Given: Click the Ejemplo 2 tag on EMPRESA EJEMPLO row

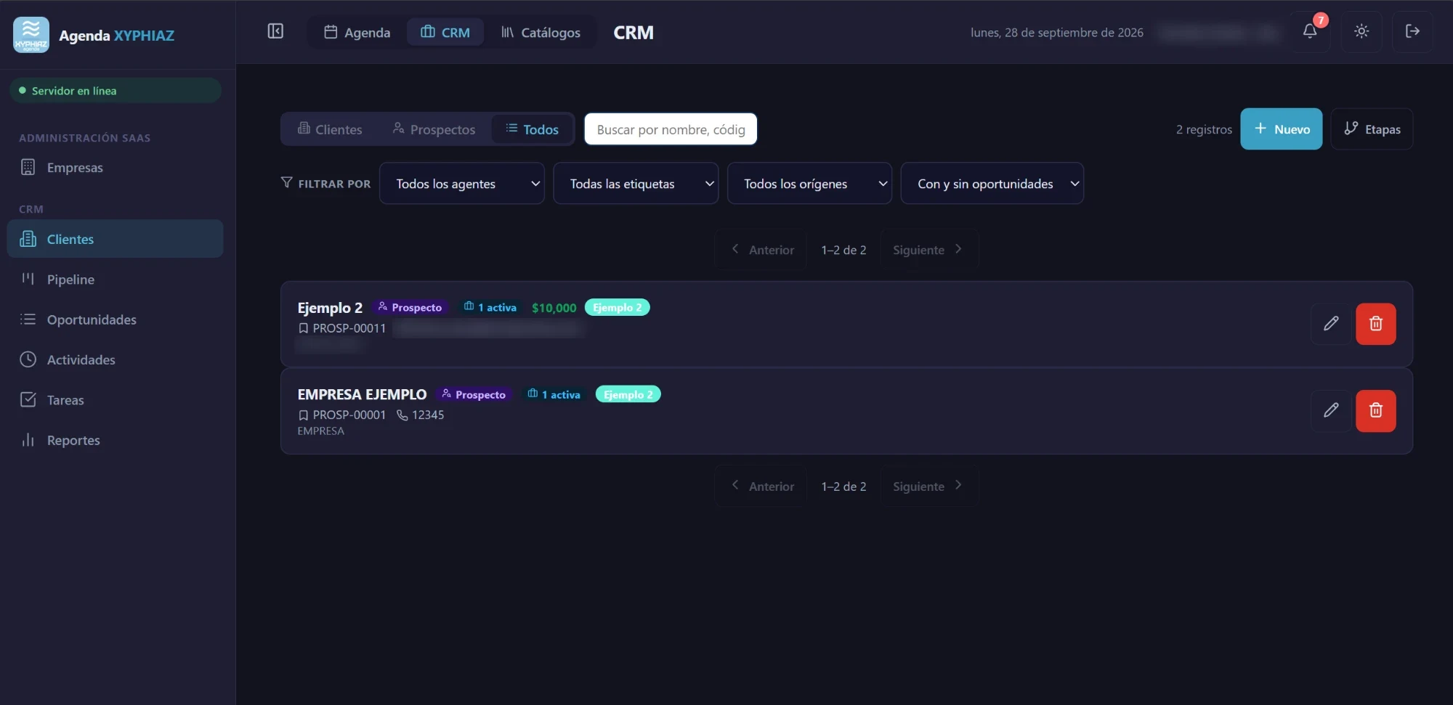Looking at the screenshot, I should tap(628, 394).
